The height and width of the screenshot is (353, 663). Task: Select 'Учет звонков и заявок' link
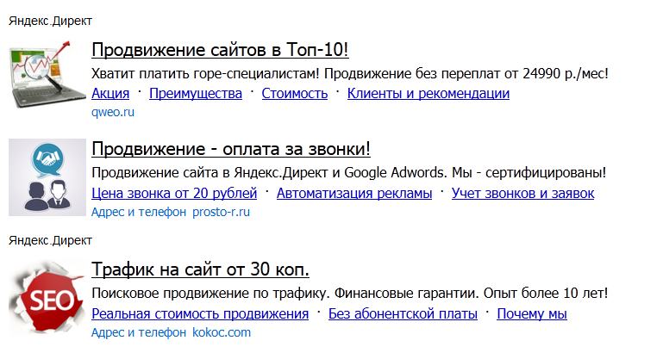523,193
